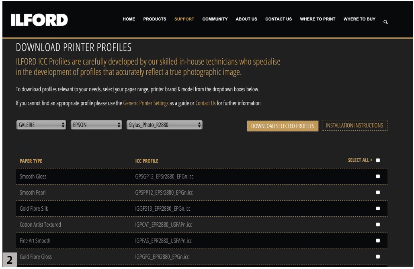Open the GALERIE paper range dropdown
The height and width of the screenshot is (269, 414).
pyautogui.click(x=41, y=125)
